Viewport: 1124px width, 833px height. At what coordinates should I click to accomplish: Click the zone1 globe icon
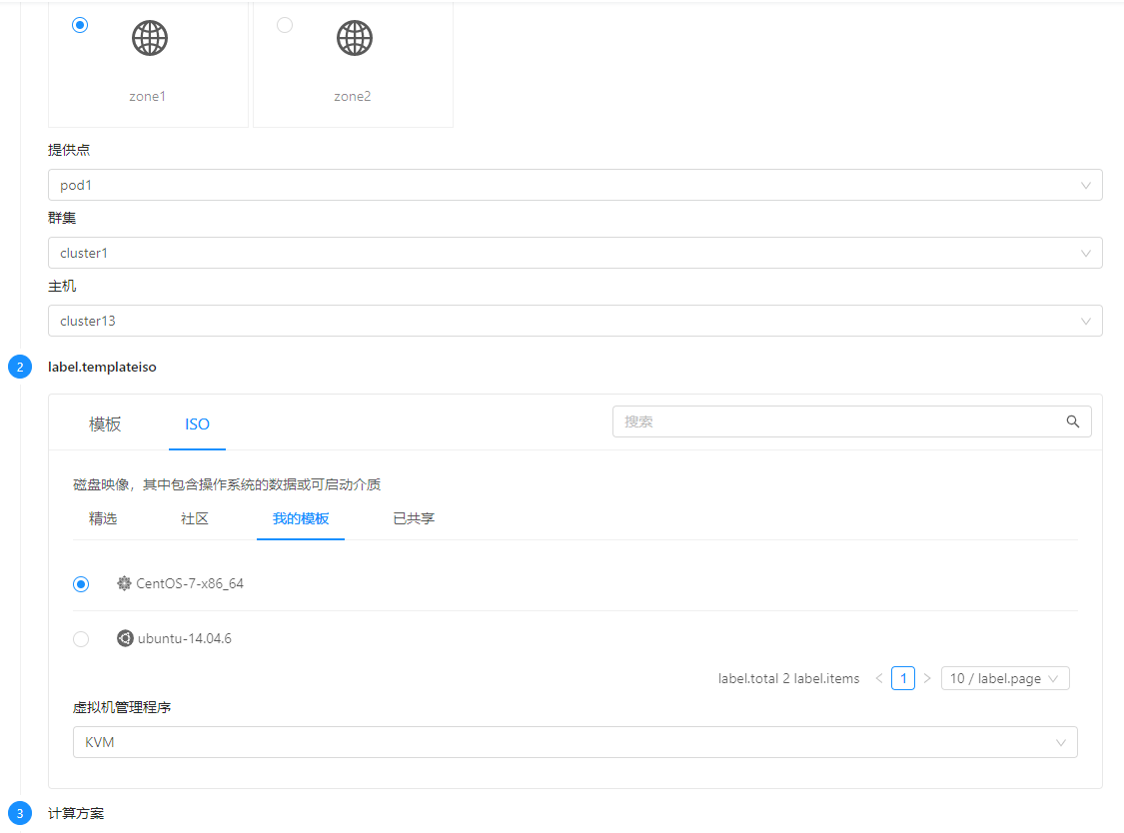148,38
